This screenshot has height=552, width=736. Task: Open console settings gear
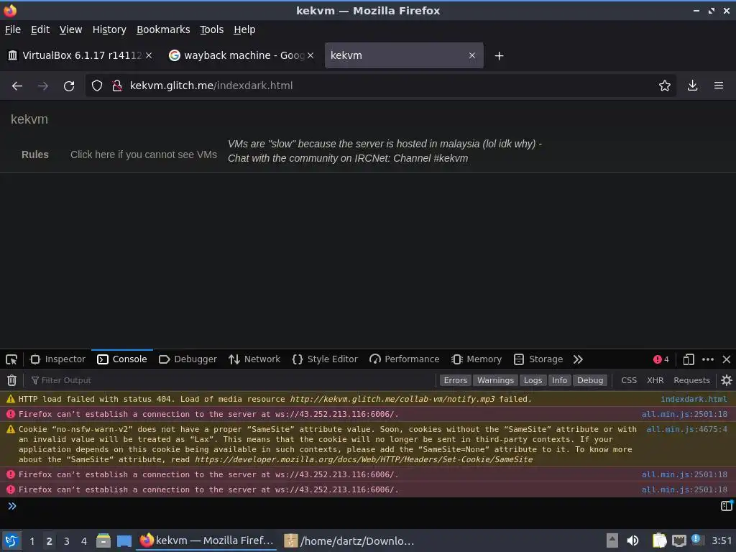pyautogui.click(x=726, y=380)
